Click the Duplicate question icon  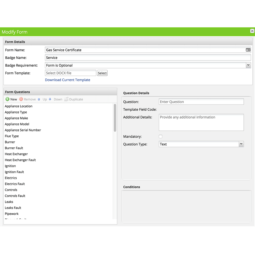(66, 99)
